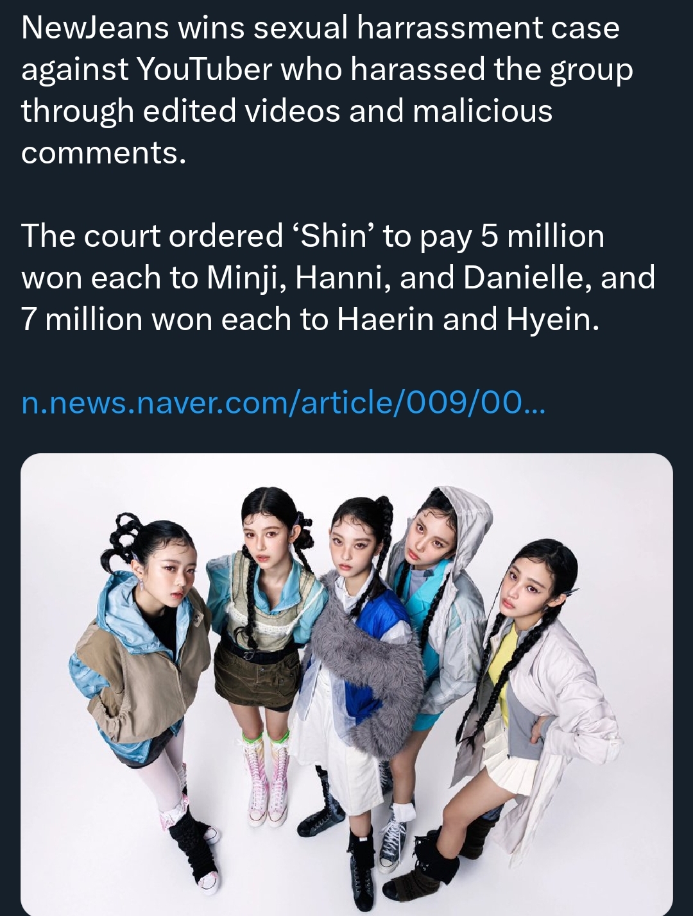The height and width of the screenshot is (916, 693).
Task: Tap the person in the white hooded jacket
Action: coord(436,615)
